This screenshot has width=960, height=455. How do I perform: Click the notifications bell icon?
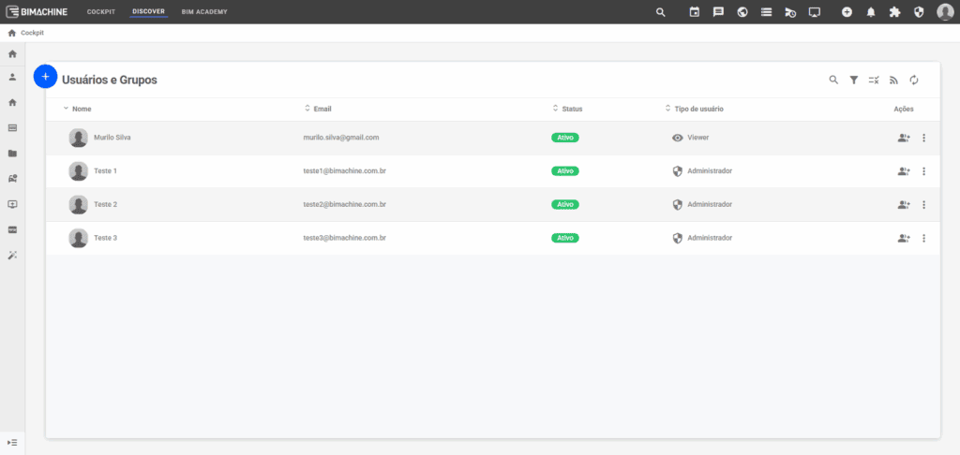[x=871, y=12]
